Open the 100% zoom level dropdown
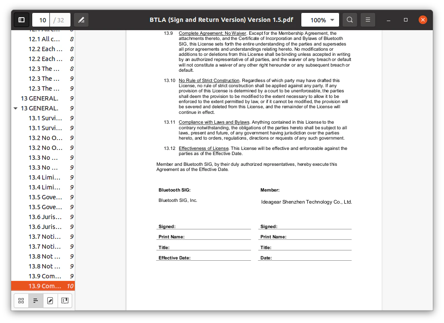This screenshot has width=444, height=323. pyautogui.click(x=320, y=20)
